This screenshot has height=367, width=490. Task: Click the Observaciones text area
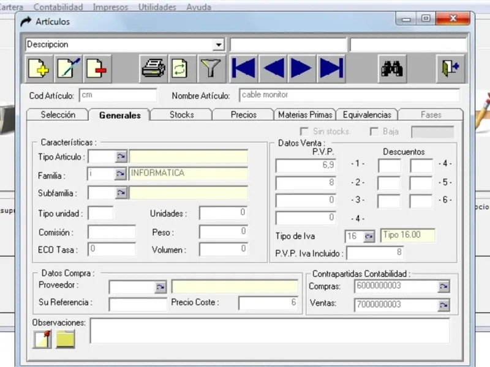[270, 331]
